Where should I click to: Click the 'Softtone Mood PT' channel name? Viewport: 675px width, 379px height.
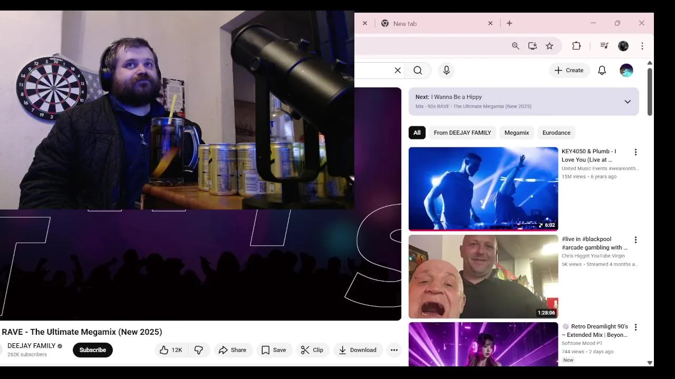pyautogui.click(x=582, y=343)
